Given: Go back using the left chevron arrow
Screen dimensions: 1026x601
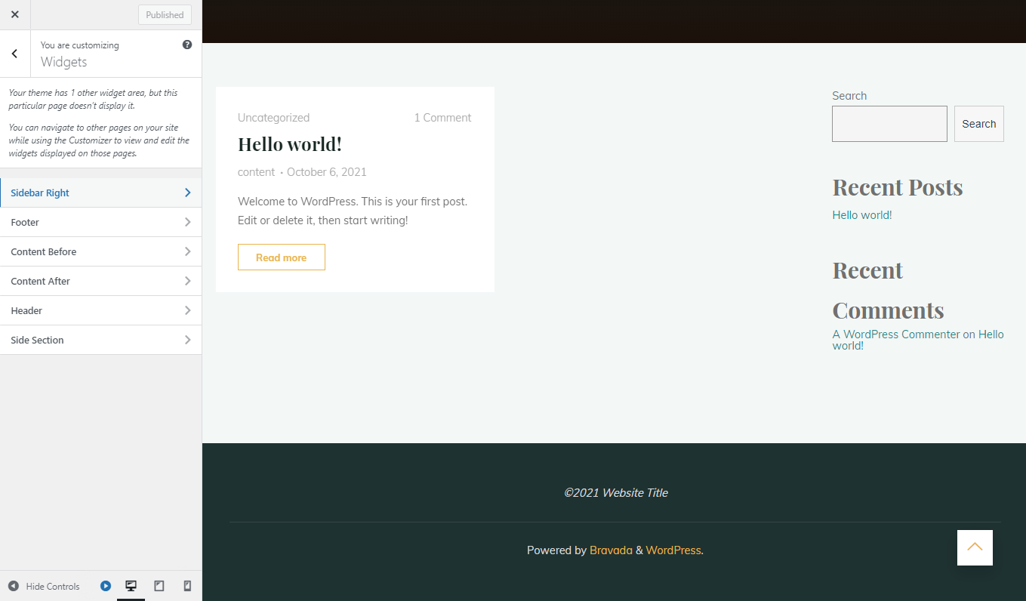Looking at the screenshot, I should pyautogui.click(x=14, y=54).
